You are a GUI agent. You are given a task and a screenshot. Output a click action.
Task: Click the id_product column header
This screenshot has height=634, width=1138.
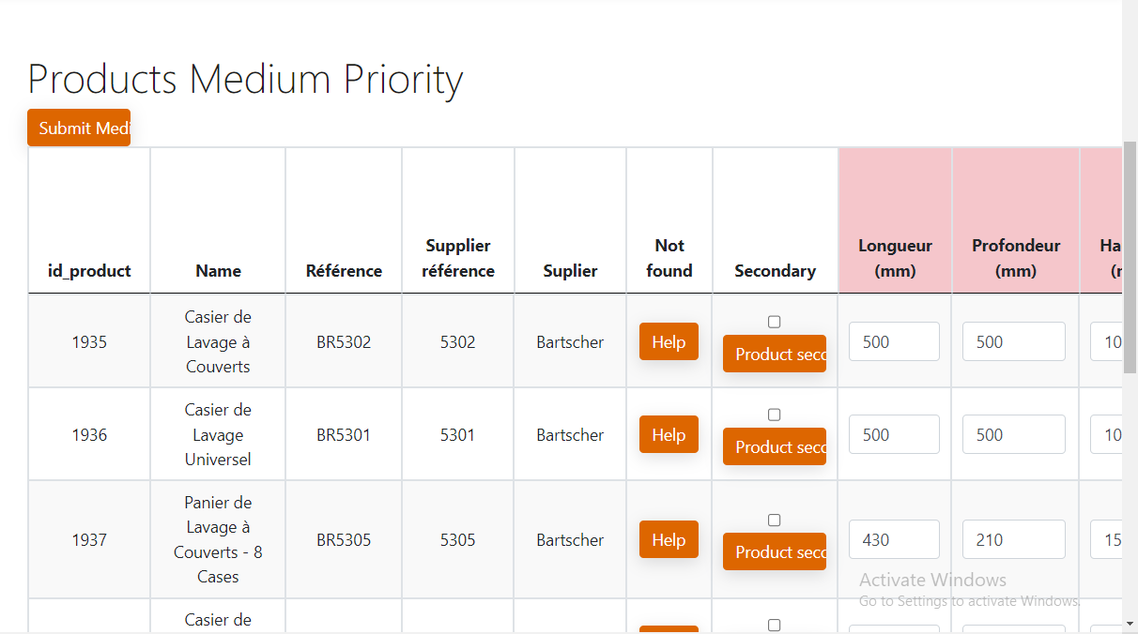[89, 271]
